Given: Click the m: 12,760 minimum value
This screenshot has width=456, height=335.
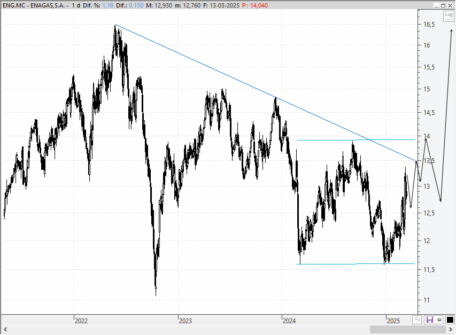Looking at the screenshot, I should 188,5.
